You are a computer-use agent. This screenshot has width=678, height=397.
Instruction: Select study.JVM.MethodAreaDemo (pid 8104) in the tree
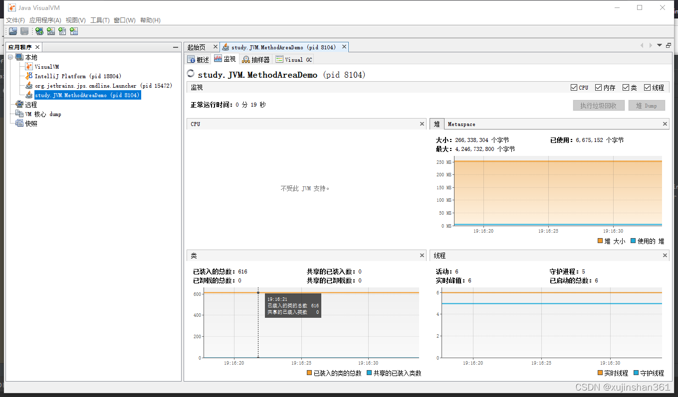(x=87, y=95)
